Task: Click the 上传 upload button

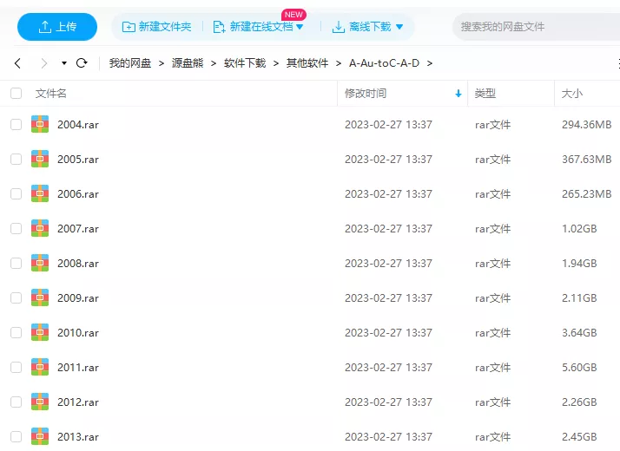Action: pos(57,27)
